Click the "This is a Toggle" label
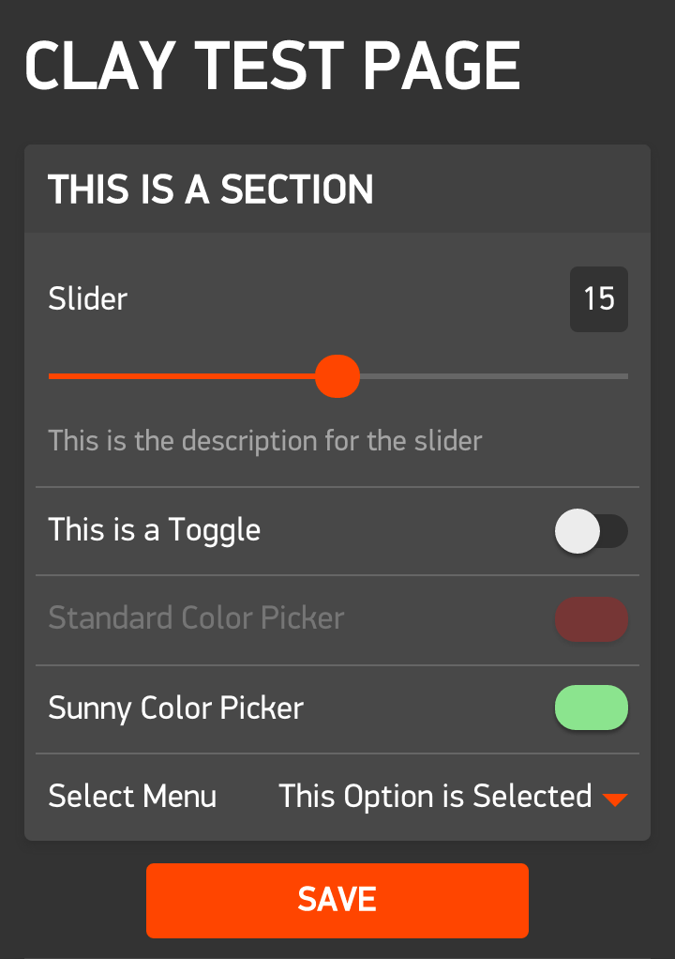The height and width of the screenshot is (959, 675). tap(155, 530)
